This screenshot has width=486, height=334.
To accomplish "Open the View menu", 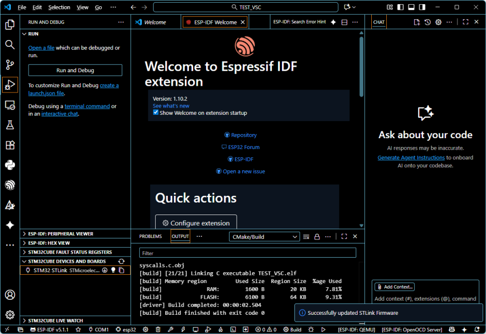I will pos(83,7).
